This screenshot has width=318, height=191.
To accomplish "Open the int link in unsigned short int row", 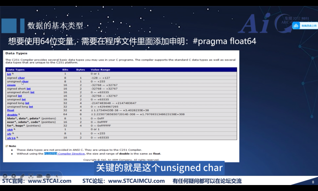I will pos(32,92).
